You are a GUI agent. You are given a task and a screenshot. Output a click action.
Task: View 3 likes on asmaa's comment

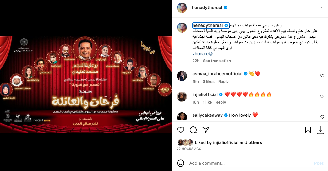[x=208, y=82]
